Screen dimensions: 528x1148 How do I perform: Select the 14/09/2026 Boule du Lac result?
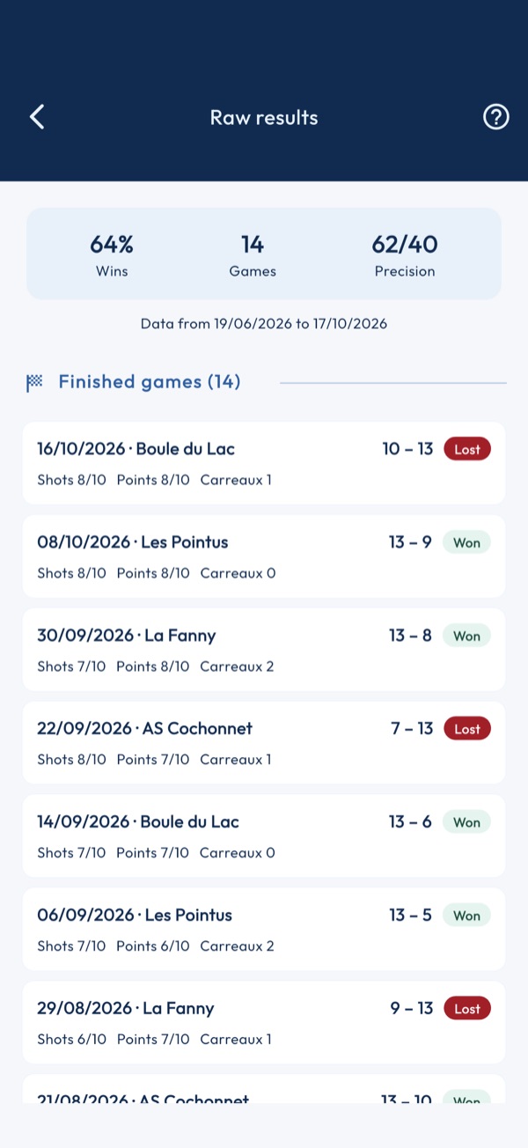[x=264, y=836]
